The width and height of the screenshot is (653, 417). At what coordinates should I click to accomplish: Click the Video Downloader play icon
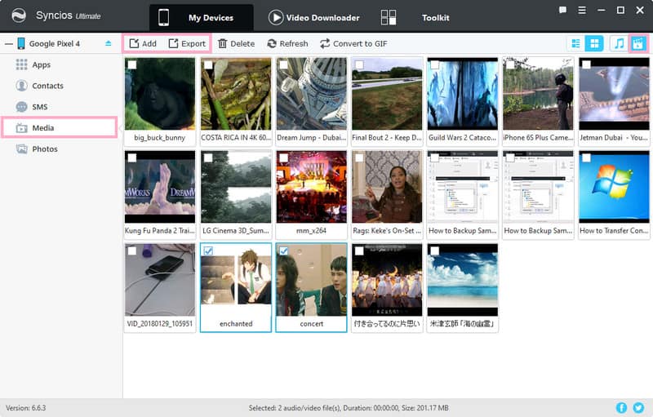click(x=275, y=17)
